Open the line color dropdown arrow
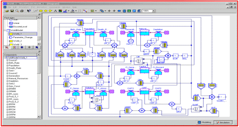239x127 pixels. click(x=69, y=11)
